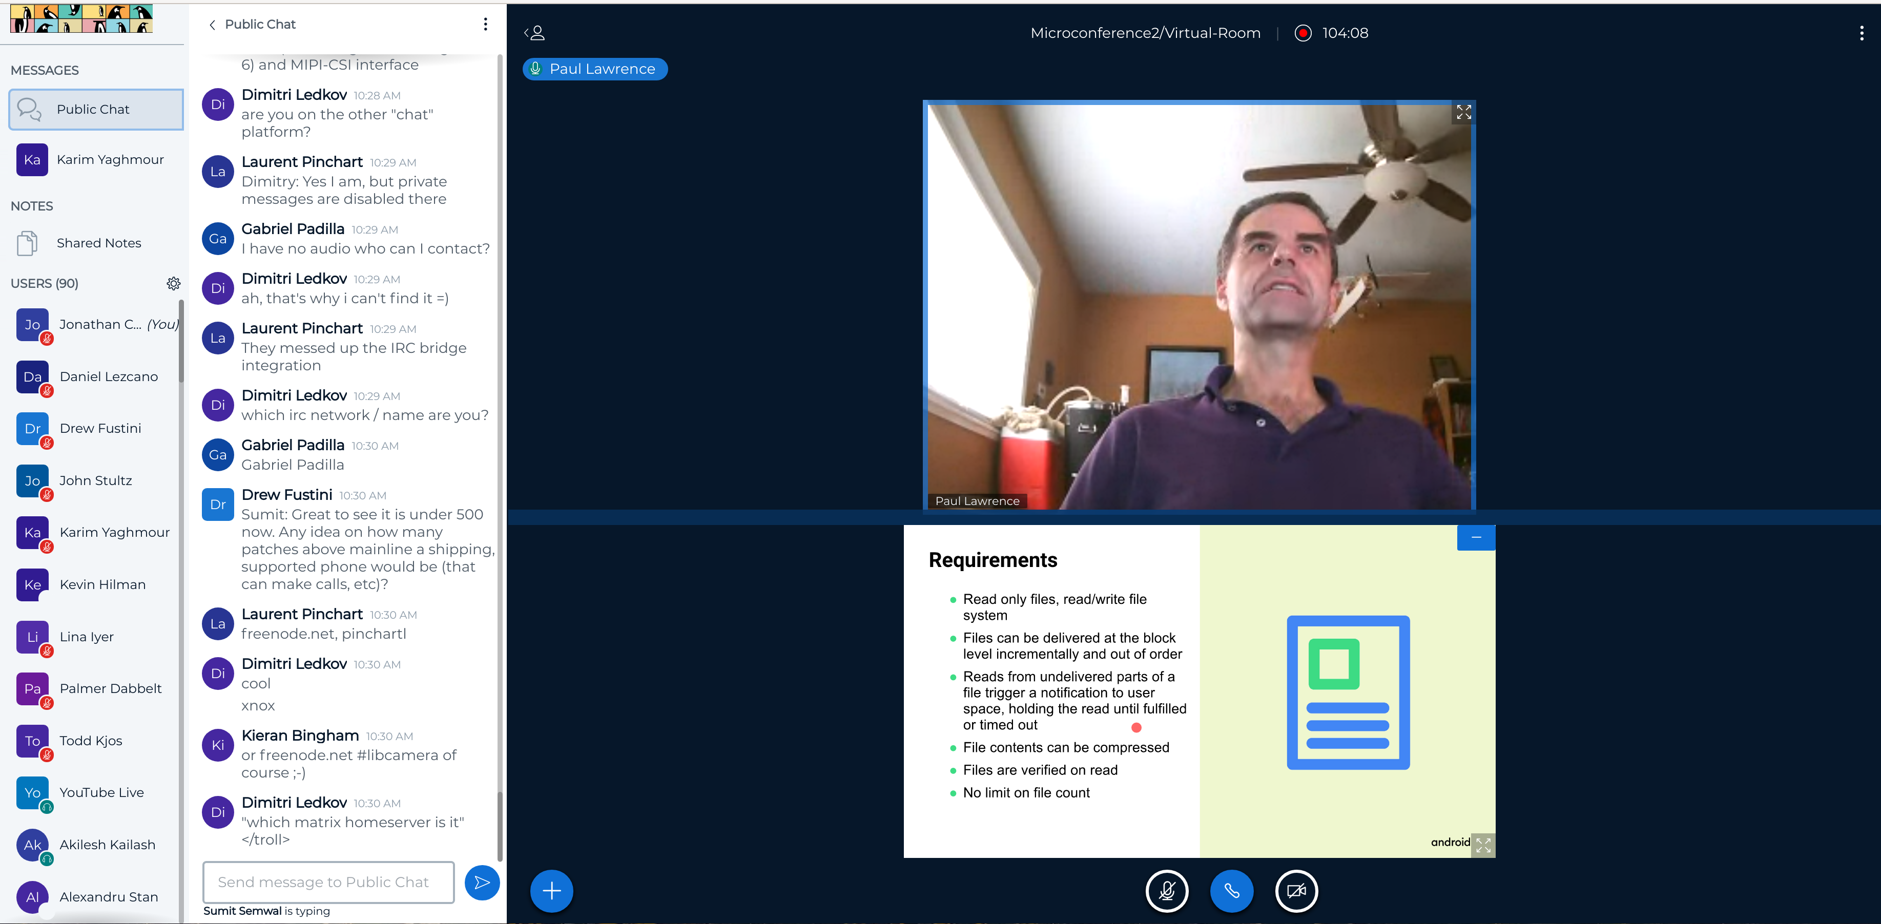Minimize the presentation with blue minus button
1881x924 pixels.
pyautogui.click(x=1476, y=537)
